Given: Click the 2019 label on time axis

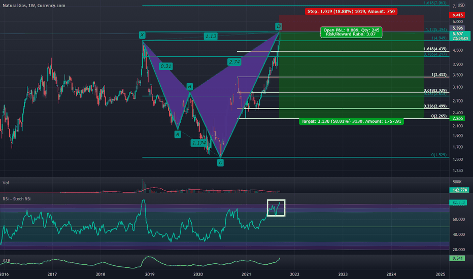Looking at the screenshot, I should (150, 274).
